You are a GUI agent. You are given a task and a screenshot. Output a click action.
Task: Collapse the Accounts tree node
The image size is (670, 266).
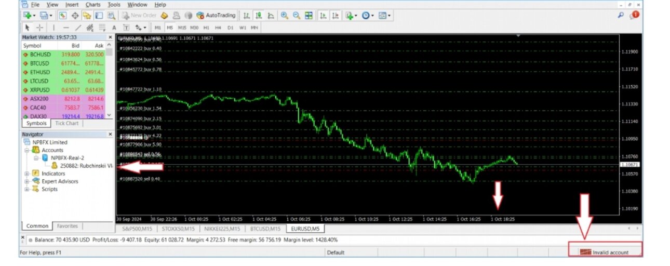coord(27,150)
